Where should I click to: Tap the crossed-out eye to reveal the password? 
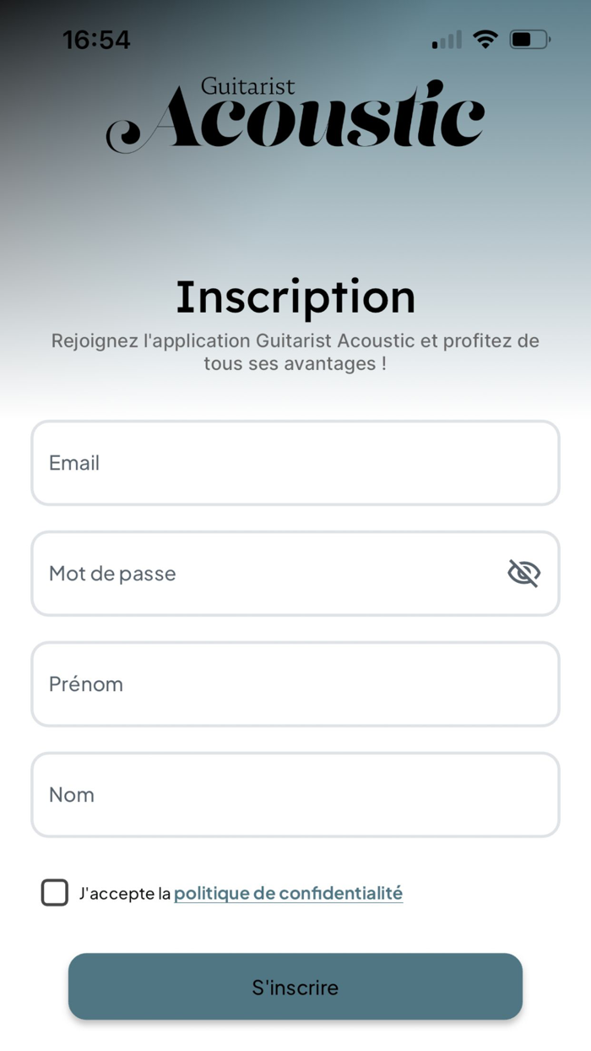pos(523,573)
